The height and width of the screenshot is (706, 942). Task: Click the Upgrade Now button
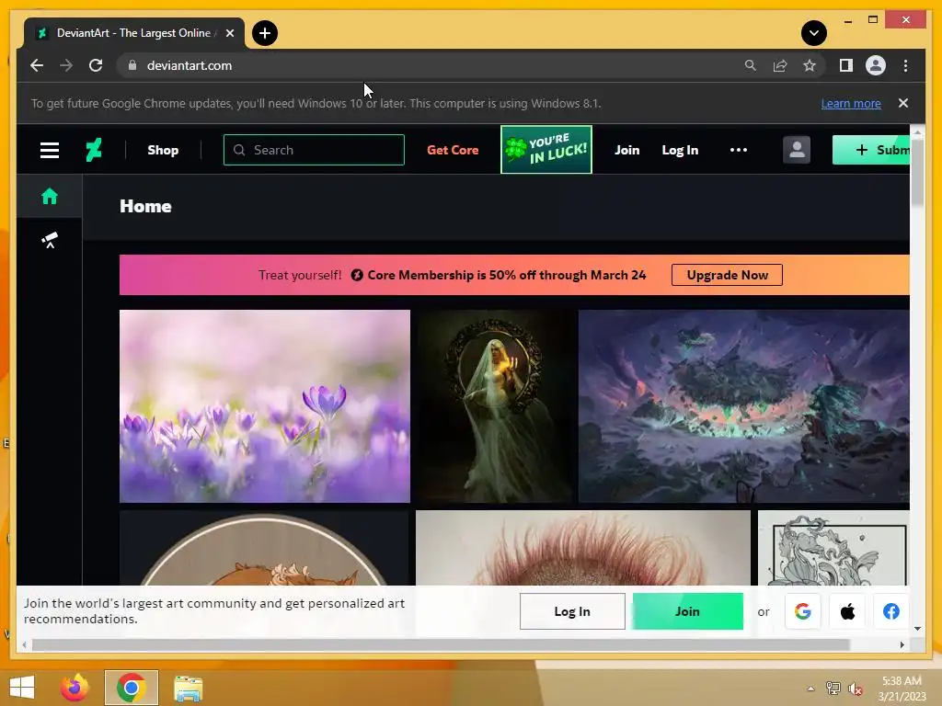[727, 275]
